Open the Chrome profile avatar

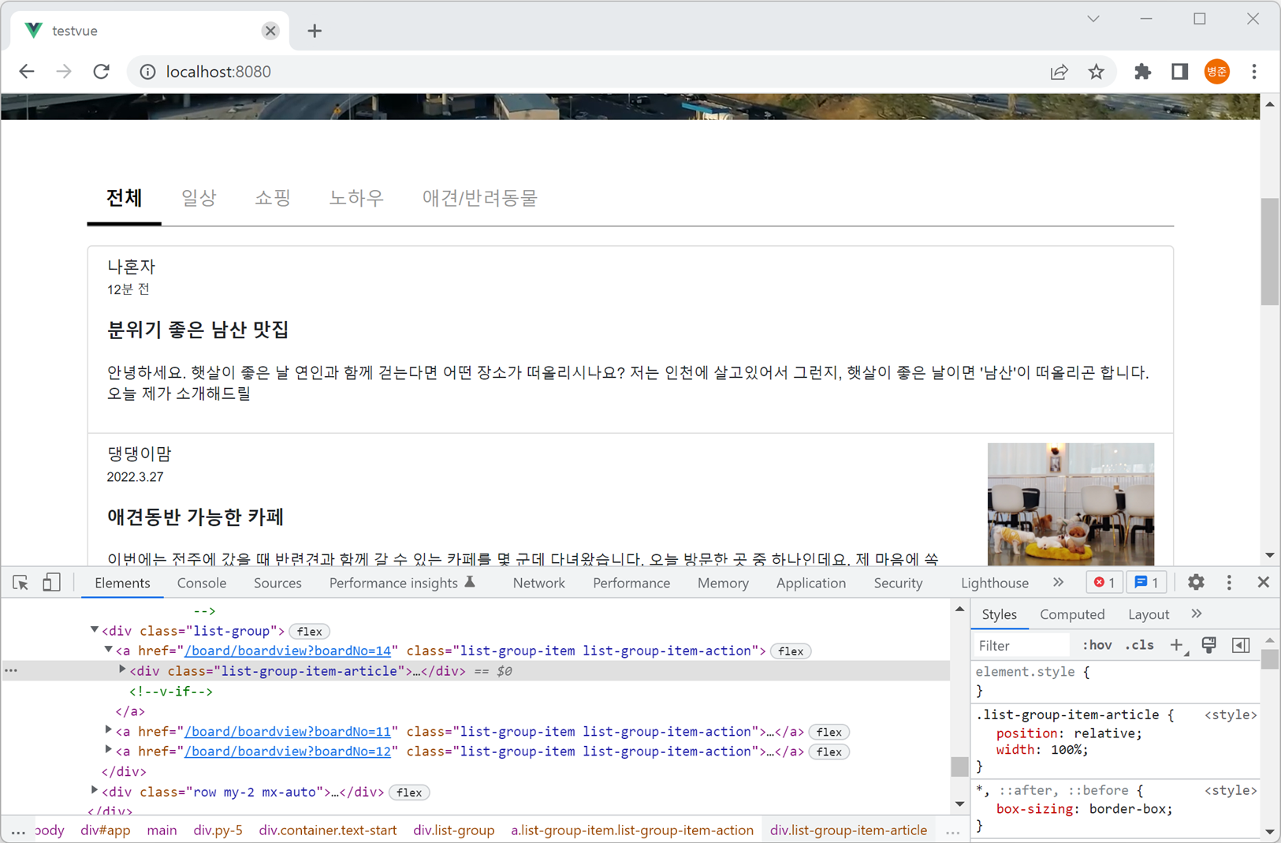coord(1216,72)
